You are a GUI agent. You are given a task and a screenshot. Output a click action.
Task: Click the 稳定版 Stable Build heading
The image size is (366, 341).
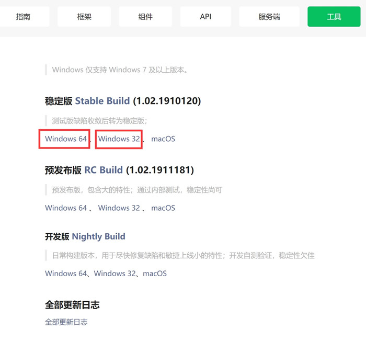click(x=123, y=101)
